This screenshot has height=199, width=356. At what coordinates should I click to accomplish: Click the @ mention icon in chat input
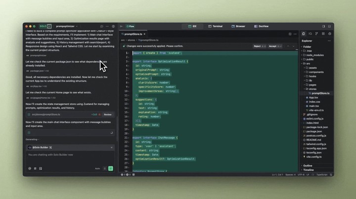coord(29,168)
